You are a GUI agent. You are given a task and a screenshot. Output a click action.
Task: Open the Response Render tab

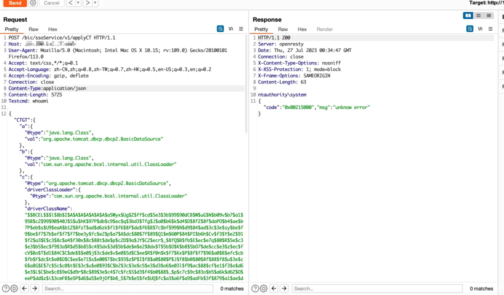tap(324, 29)
